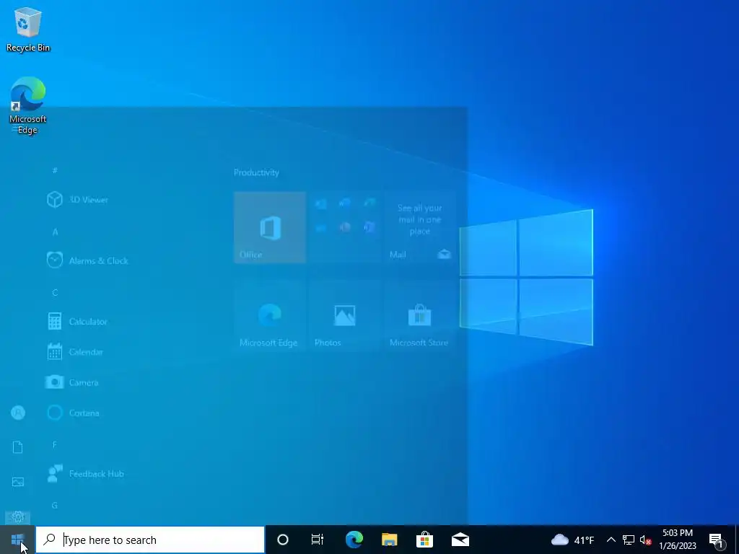739x554 pixels.
Task: Open the clock showing 5:03 PM
Action: click(x=678, y=540)
